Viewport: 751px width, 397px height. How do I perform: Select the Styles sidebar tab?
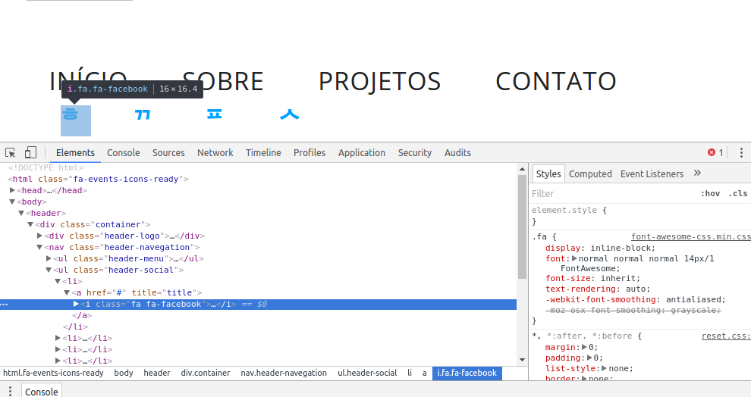click(548, 173)
